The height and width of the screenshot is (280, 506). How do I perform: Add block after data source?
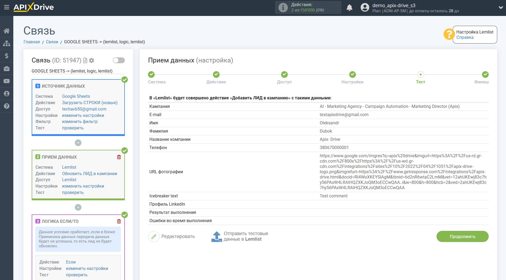[x=78, y=143]
